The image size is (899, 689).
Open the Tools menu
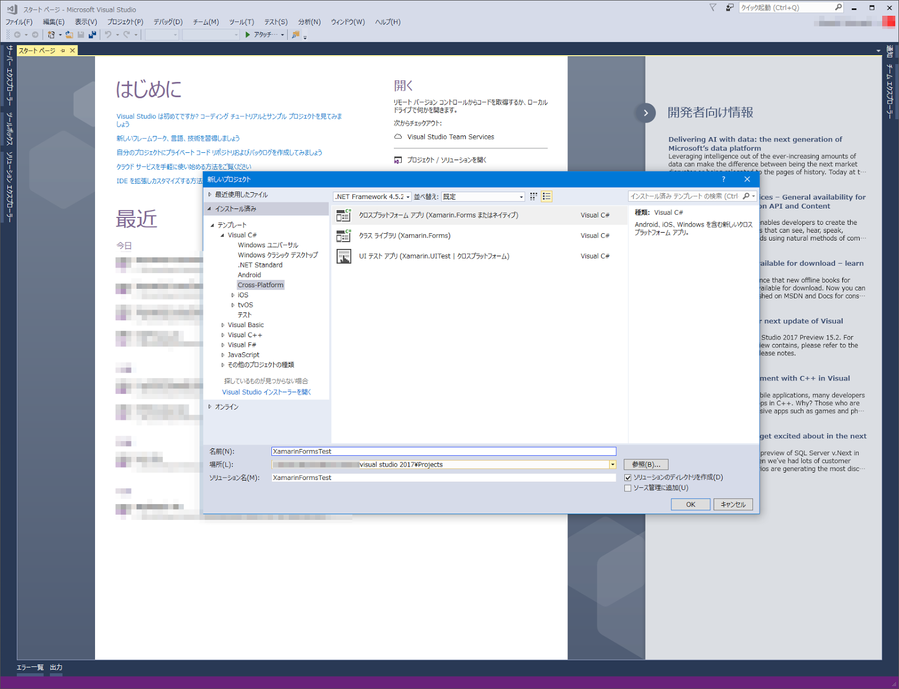[x=242, y=22]
